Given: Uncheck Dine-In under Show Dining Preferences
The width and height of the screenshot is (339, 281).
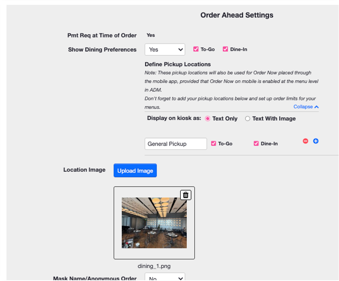Looking at the screenshot, I should click(x=225, y=49).
